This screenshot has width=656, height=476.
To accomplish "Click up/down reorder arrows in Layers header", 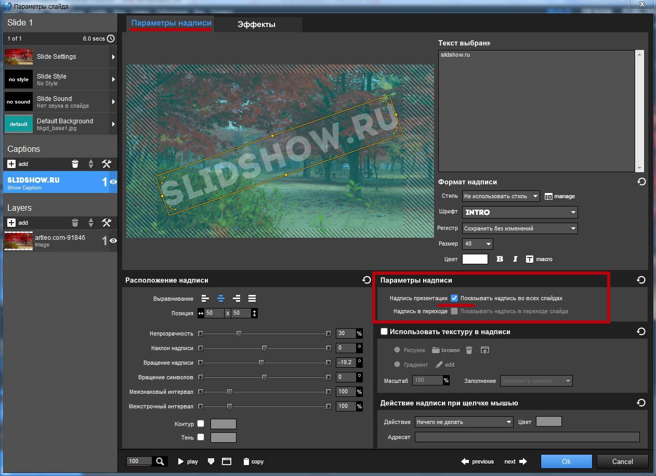I will coord(91,223).
